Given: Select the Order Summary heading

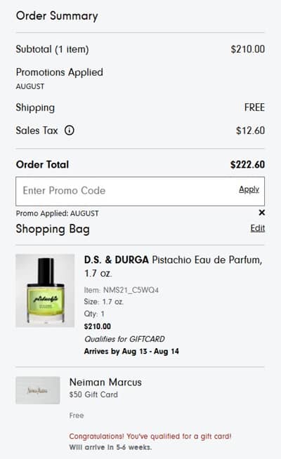Looking at the screenshot, I should click(x=57, y=16).
